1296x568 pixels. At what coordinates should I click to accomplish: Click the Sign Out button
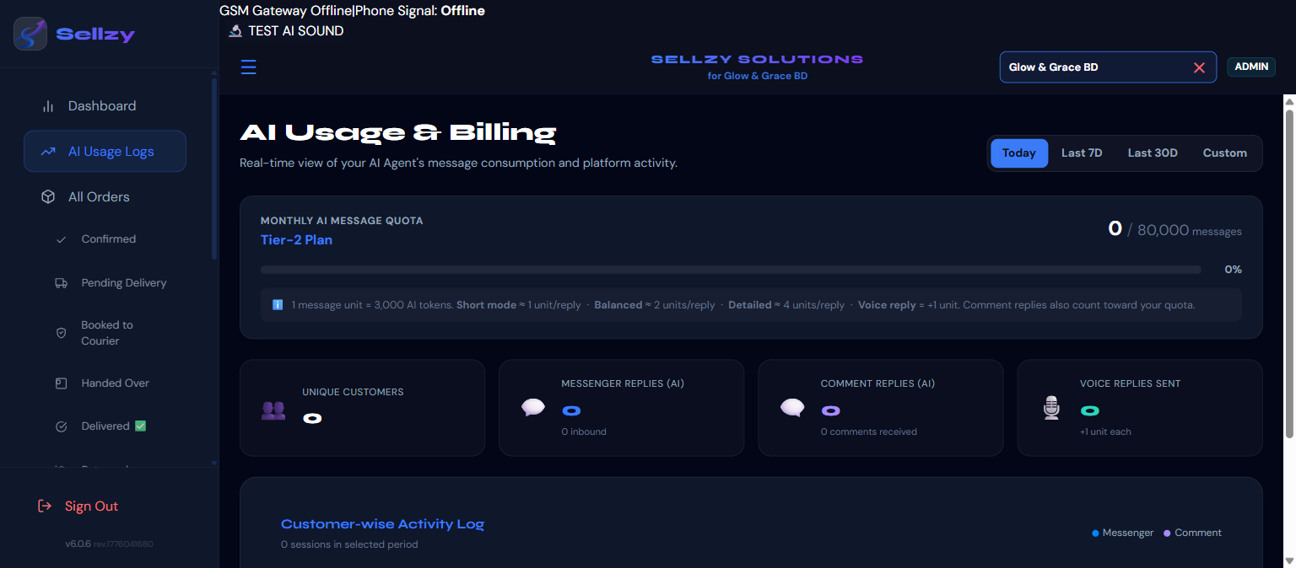pos(78,506)
